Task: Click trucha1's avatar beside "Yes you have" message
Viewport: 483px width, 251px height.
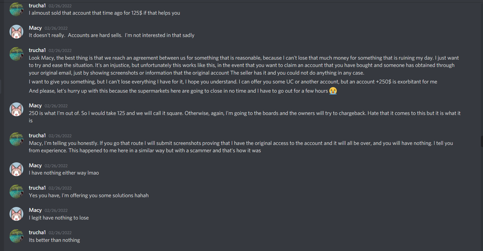Action: (x=17, y=192)
